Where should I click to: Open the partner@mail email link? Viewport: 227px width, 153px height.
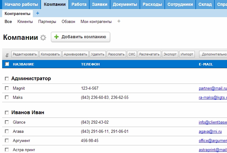pos(213,88)
